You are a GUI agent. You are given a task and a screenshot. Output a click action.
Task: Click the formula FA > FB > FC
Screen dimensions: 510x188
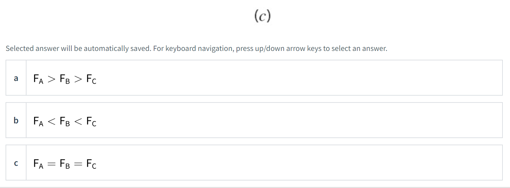pyautogui.click(x=64, y=78)
